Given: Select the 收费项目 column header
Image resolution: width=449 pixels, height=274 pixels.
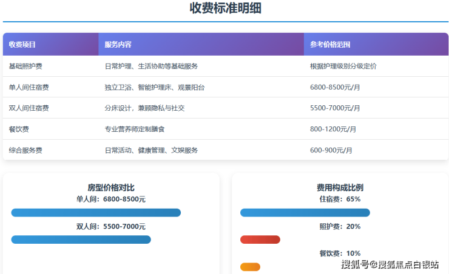Looking at the screenshot, I should point(22,45).
